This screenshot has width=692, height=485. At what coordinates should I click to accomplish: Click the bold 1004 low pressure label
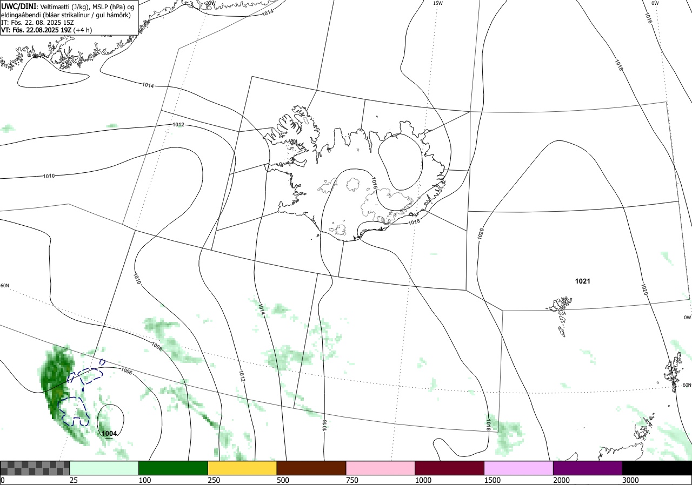click(x=110, y=433)
